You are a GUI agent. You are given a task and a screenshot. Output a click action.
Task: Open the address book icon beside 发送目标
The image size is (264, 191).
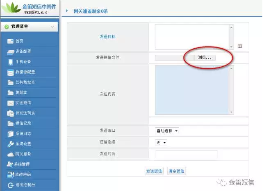[240, 46]
